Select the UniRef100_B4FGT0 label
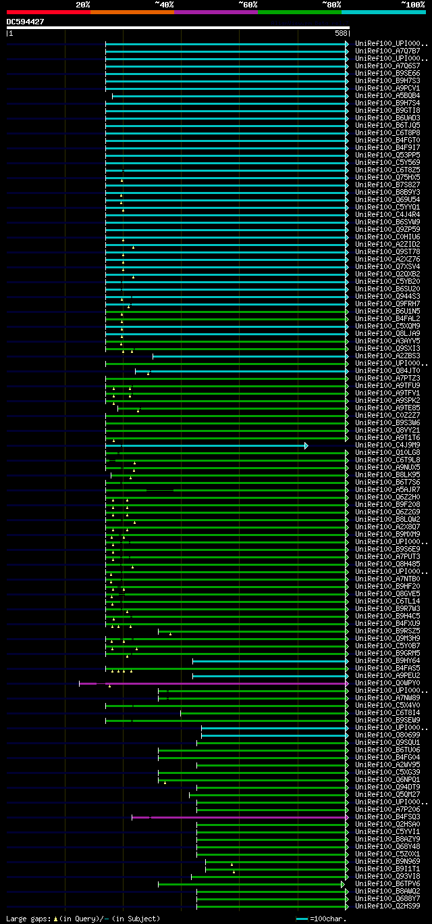Viewport: 432px width, 924px height. [x=387, y=140]
